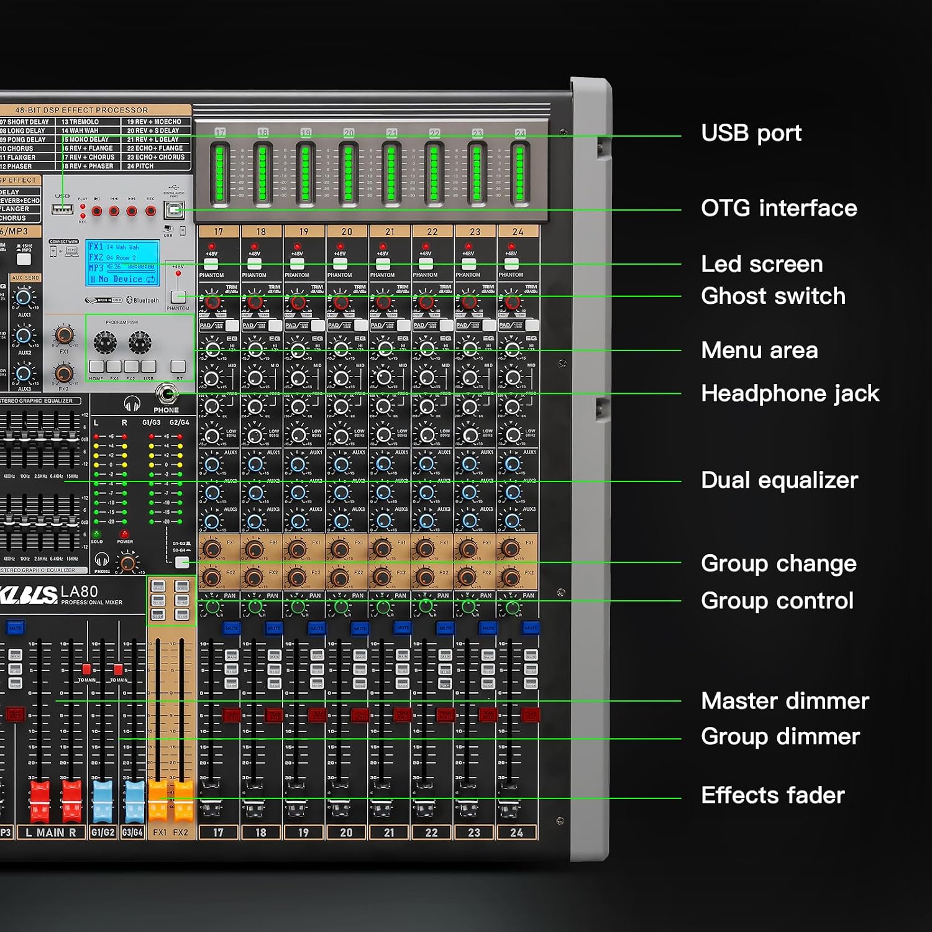Click the blue LCD effects display
Screen dimensions: 932x932
tap(122, 263)
